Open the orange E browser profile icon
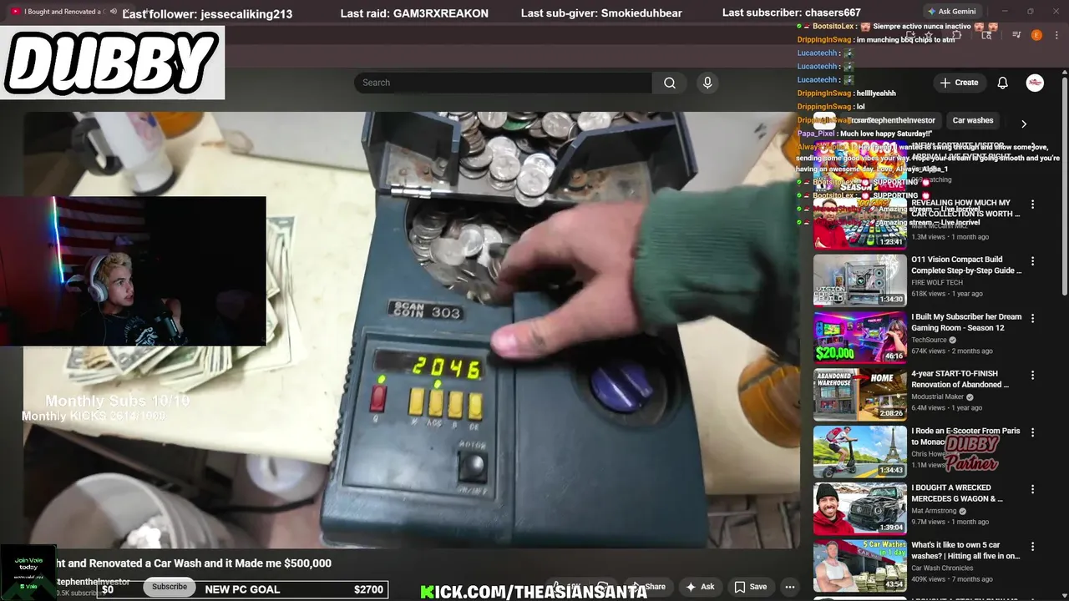Screen dimensions: 1069x601 (1036, 35)
